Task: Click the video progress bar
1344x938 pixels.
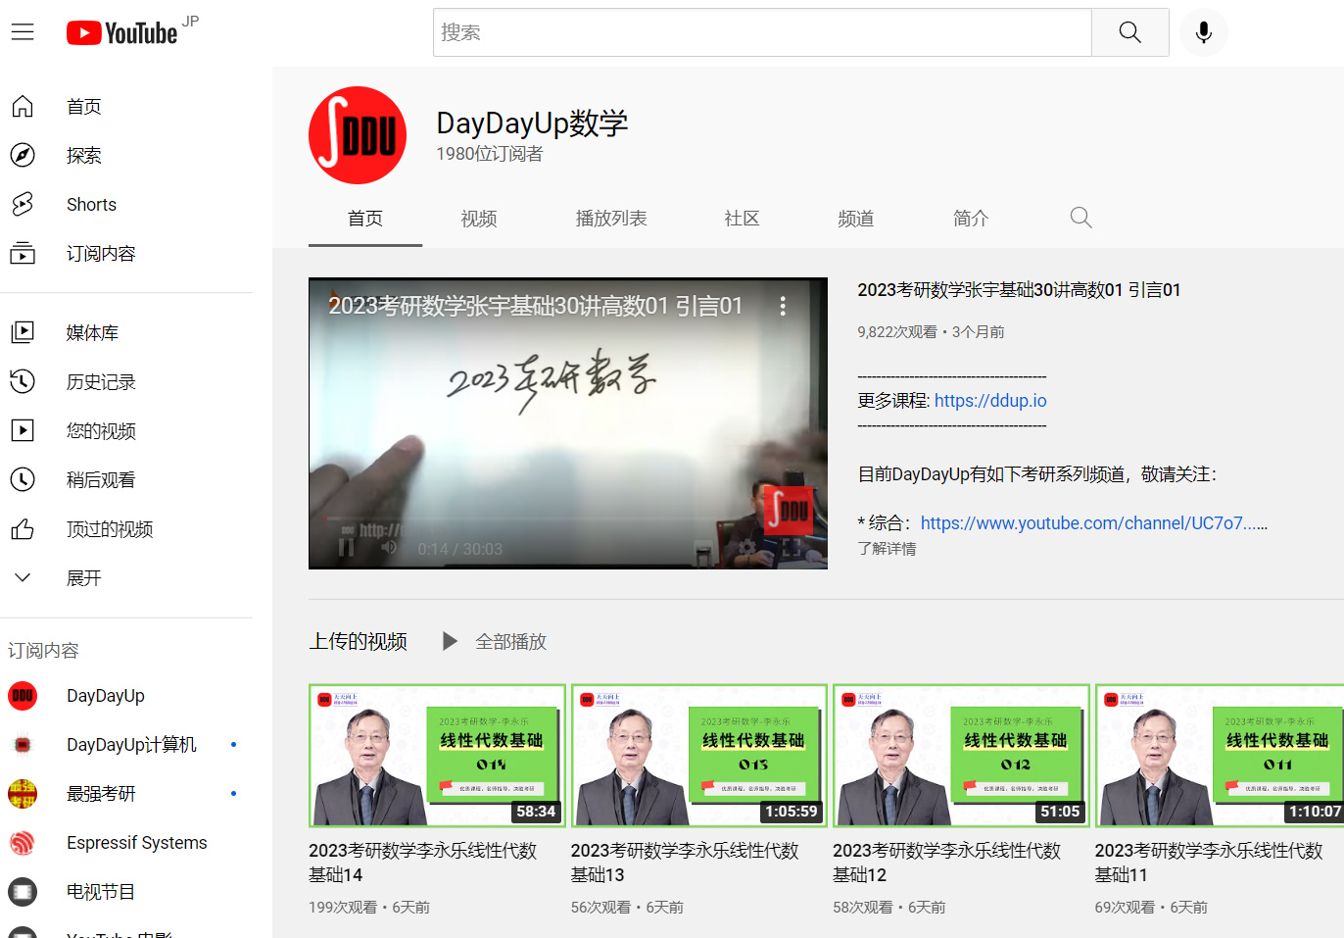Action: click(568, 519)
